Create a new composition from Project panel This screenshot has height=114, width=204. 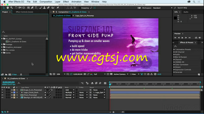10,74
